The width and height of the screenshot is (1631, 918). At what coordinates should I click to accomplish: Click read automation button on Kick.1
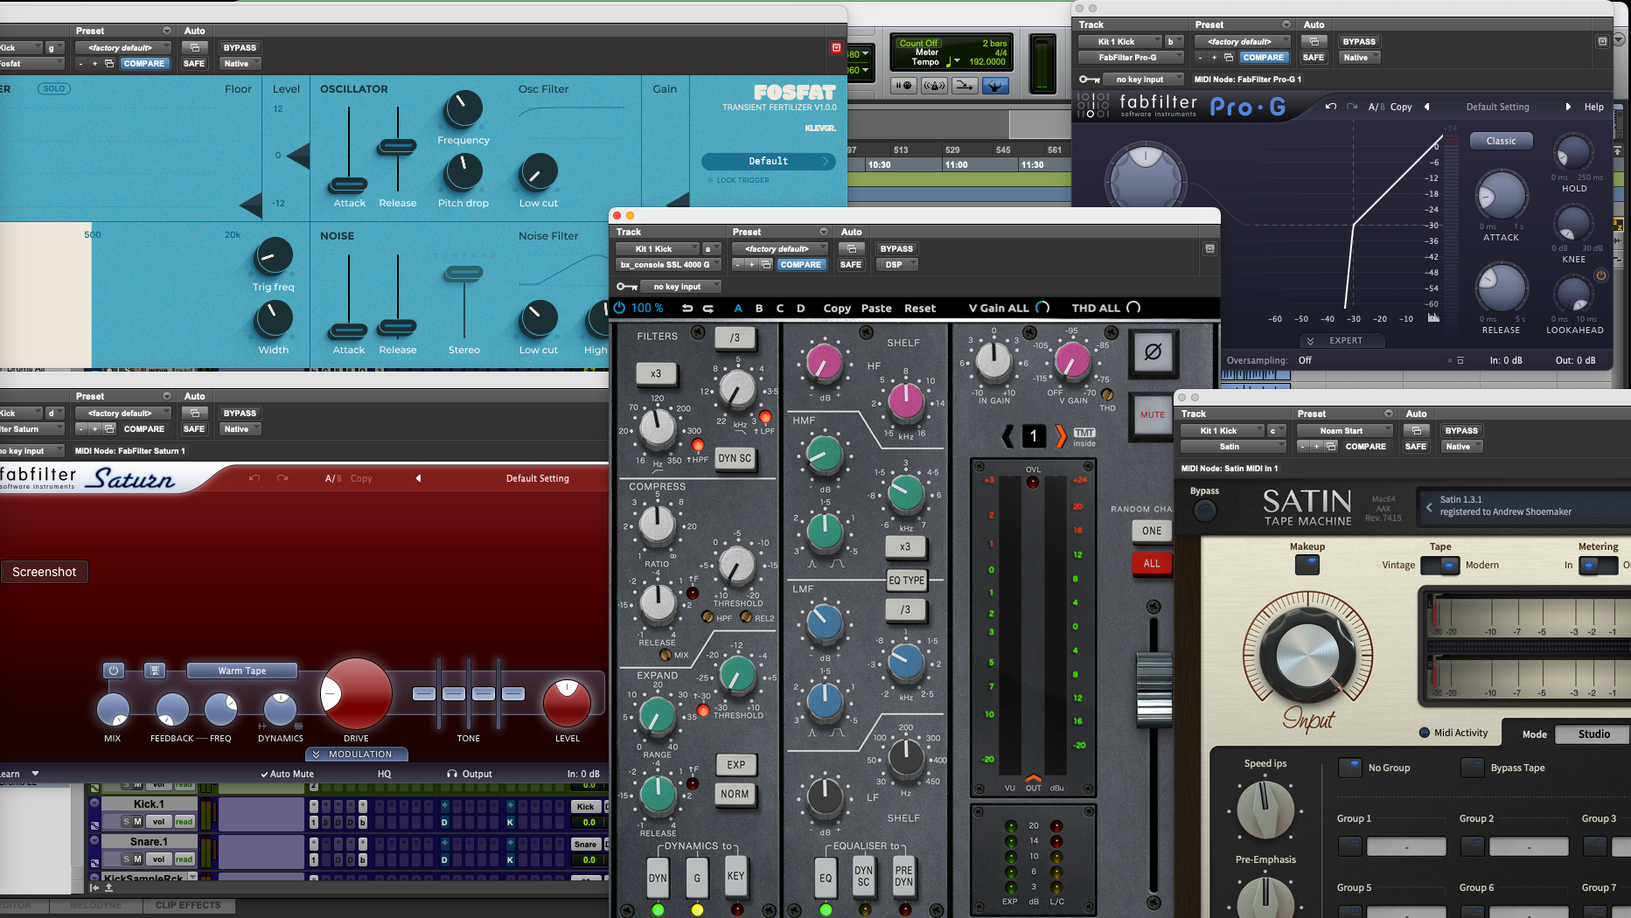[184, 822]
